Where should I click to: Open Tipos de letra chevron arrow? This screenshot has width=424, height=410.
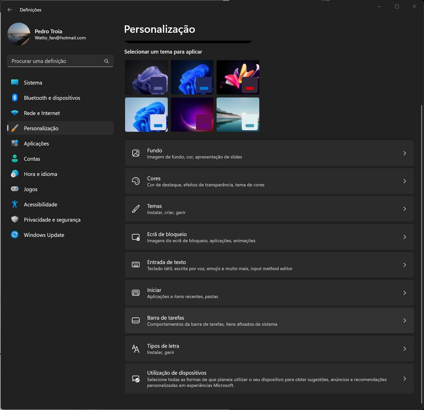pos(405,349)
